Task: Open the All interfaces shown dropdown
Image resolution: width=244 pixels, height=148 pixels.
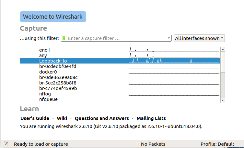Action: click(x=199, y=38)
